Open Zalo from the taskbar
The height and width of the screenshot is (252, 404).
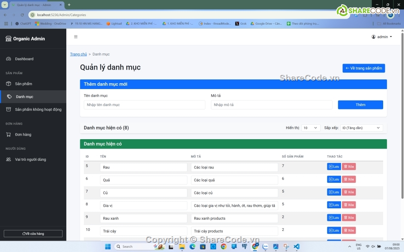pos(265,246)
